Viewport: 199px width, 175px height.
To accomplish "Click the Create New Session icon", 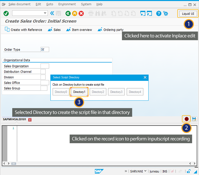I will [143, 13].
